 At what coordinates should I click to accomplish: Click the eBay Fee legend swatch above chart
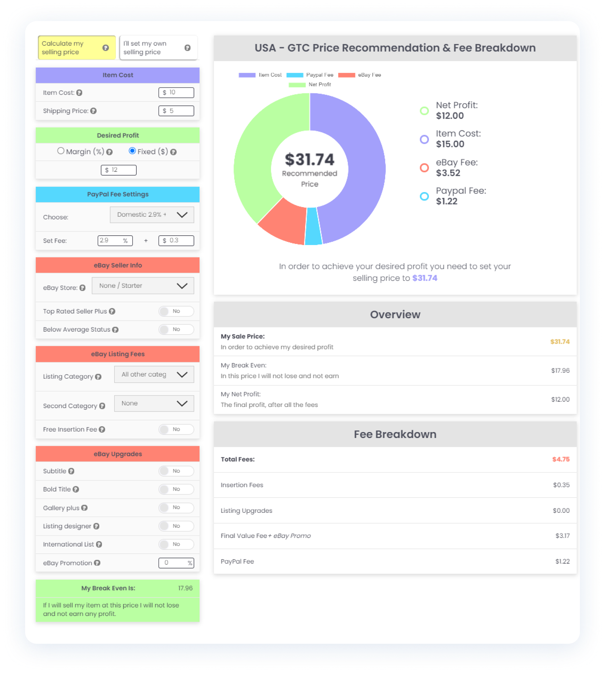coord(347,75)
